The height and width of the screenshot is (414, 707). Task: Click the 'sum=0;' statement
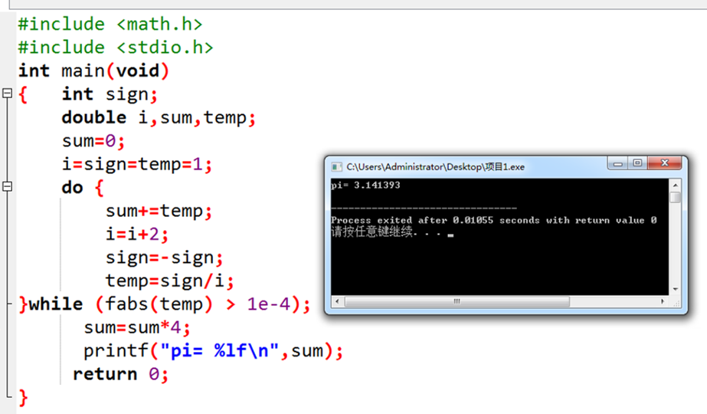point(93,141)
